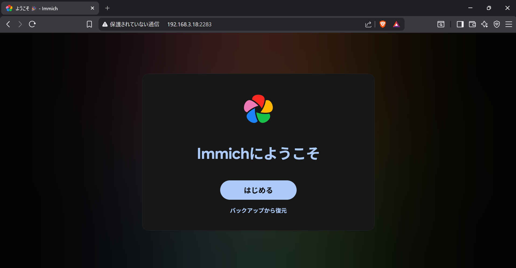This screenshot has height=268, width=516.
Task: Open Brave Shields lion icon
Action: point(382,24)
